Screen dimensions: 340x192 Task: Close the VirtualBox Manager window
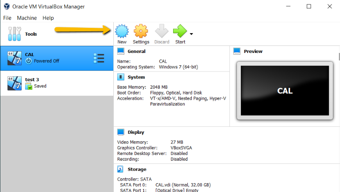tap(329, 7)
